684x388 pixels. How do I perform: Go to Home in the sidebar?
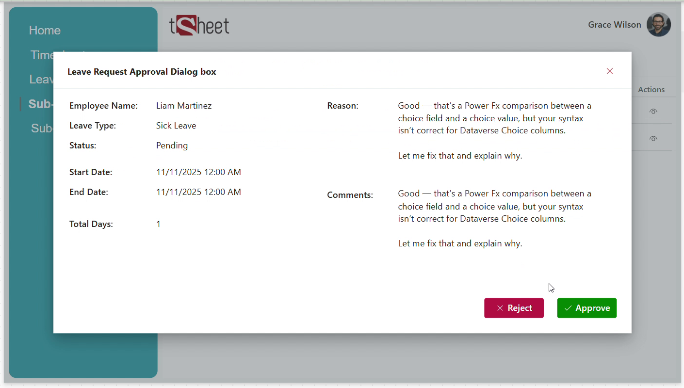[45, 31]
